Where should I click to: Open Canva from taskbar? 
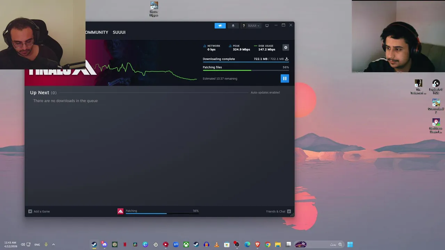click(x=145, y=244)
